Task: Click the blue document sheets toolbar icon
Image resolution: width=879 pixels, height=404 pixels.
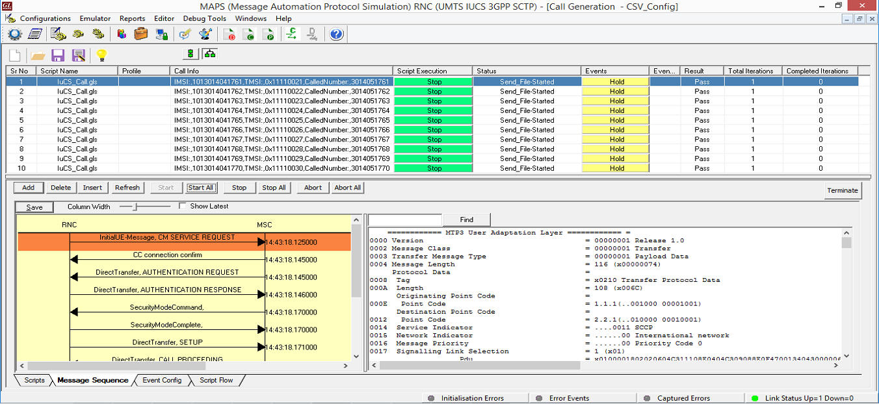Action: coord(34,34)
